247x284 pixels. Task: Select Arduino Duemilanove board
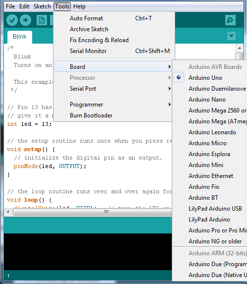tap(210, 89)
